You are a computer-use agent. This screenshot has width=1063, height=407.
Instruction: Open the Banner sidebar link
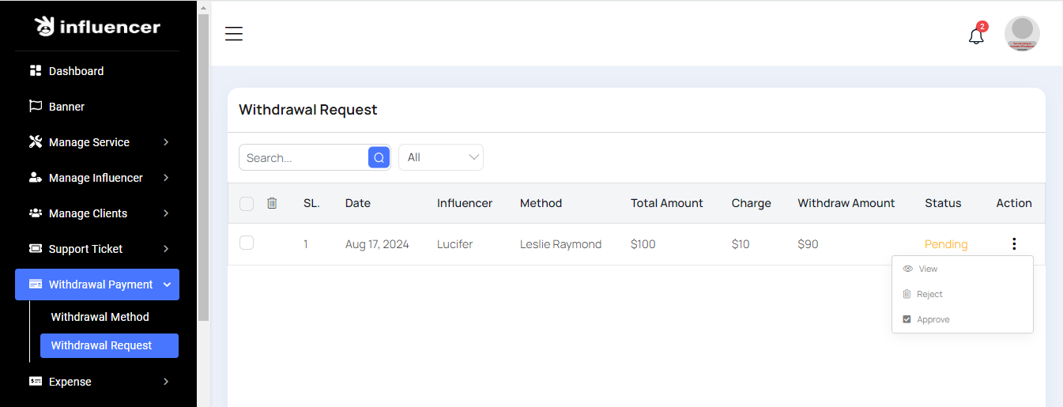[x=66, y=107]
